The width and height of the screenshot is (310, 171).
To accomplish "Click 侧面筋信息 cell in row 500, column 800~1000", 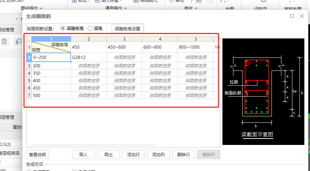I will point(196,96).
